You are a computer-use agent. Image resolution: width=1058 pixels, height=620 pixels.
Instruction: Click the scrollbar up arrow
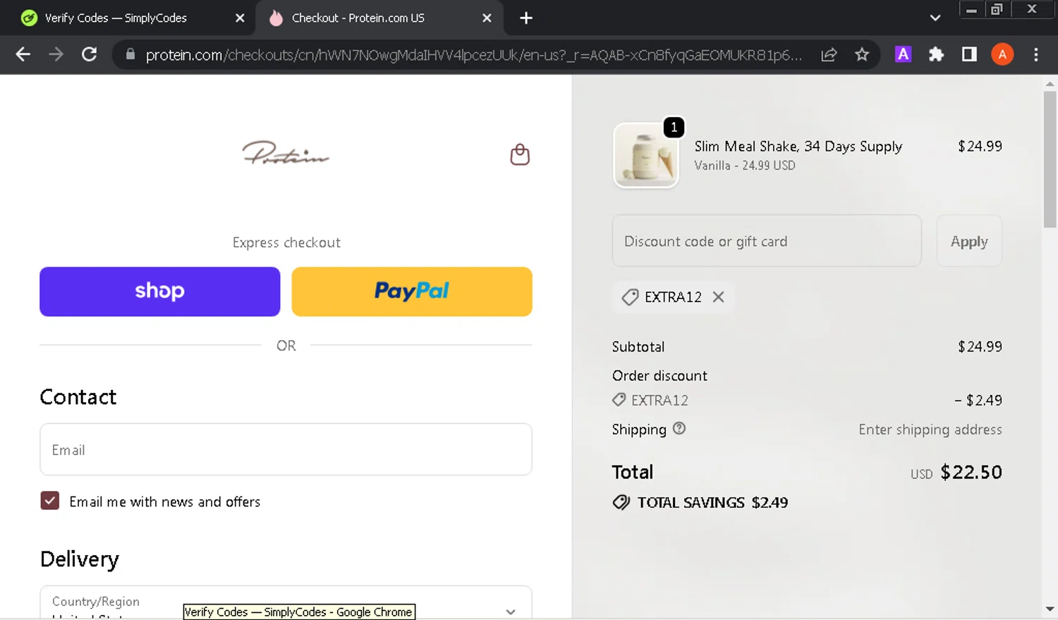pyautogui.click(x=1050, y=84)
